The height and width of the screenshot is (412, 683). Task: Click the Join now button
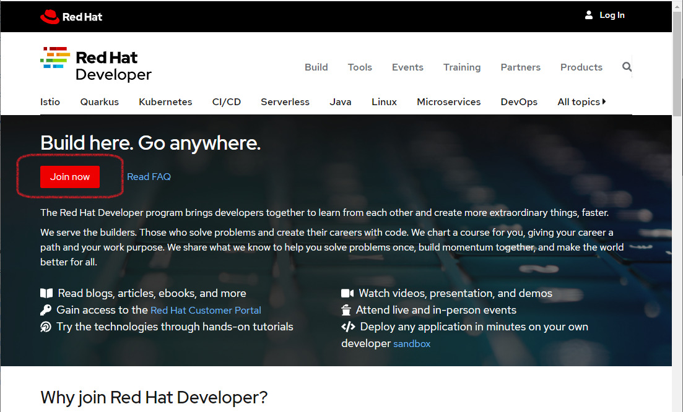(70, 177)
